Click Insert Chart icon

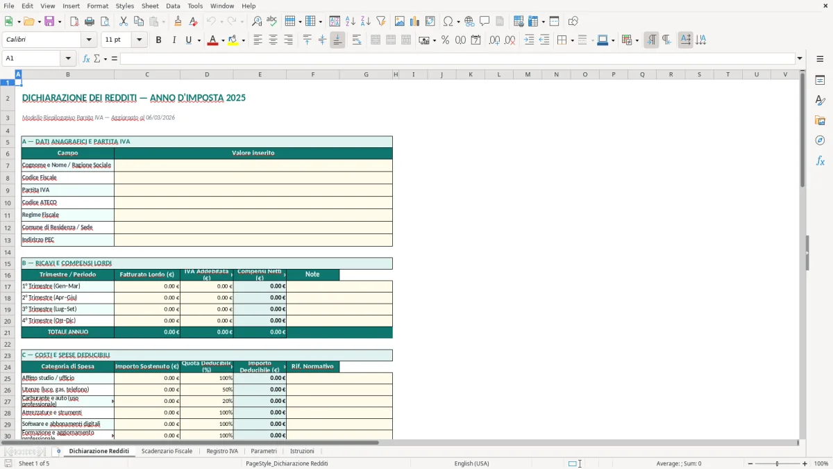click(415, 22)
